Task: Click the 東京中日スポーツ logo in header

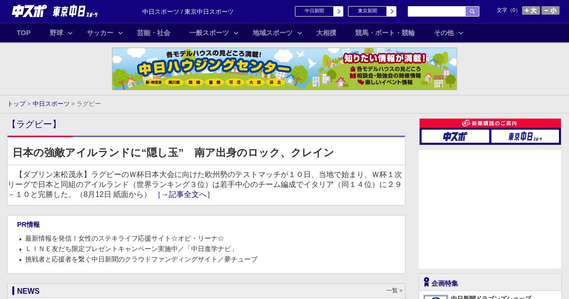Action: click(x=75, y=11)
